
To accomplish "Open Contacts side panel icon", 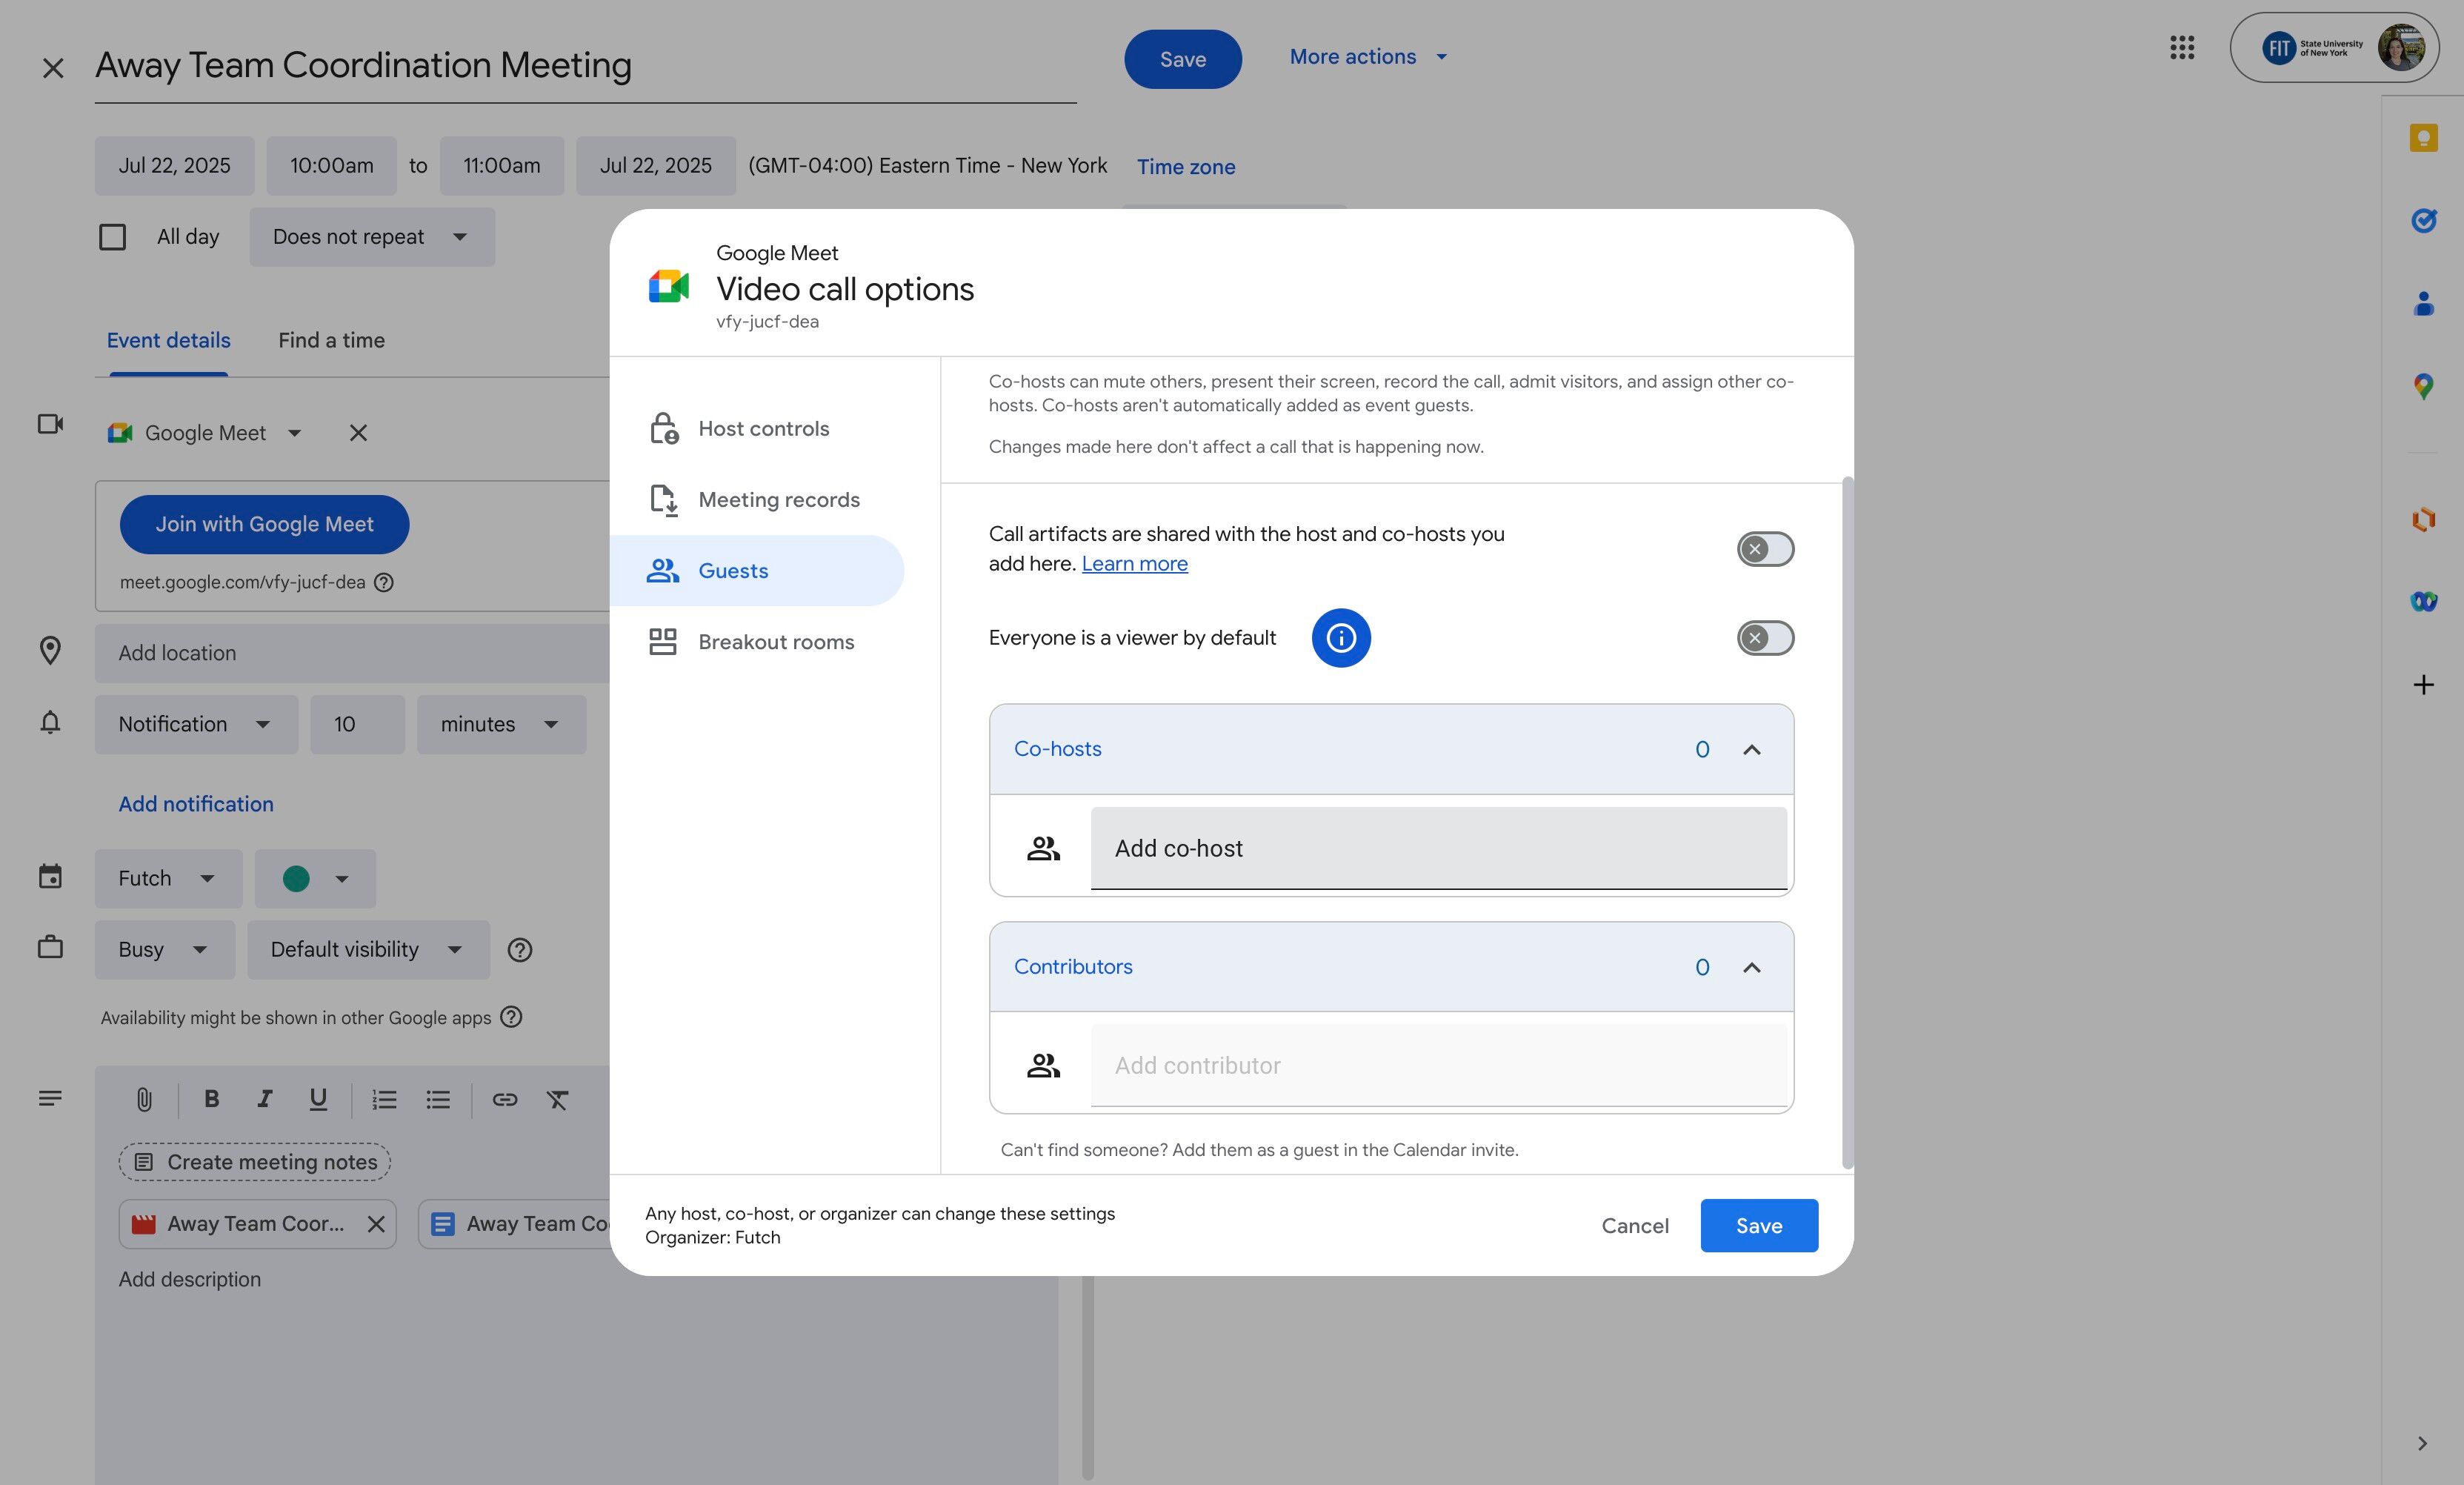I will [x=2423, y=303].
